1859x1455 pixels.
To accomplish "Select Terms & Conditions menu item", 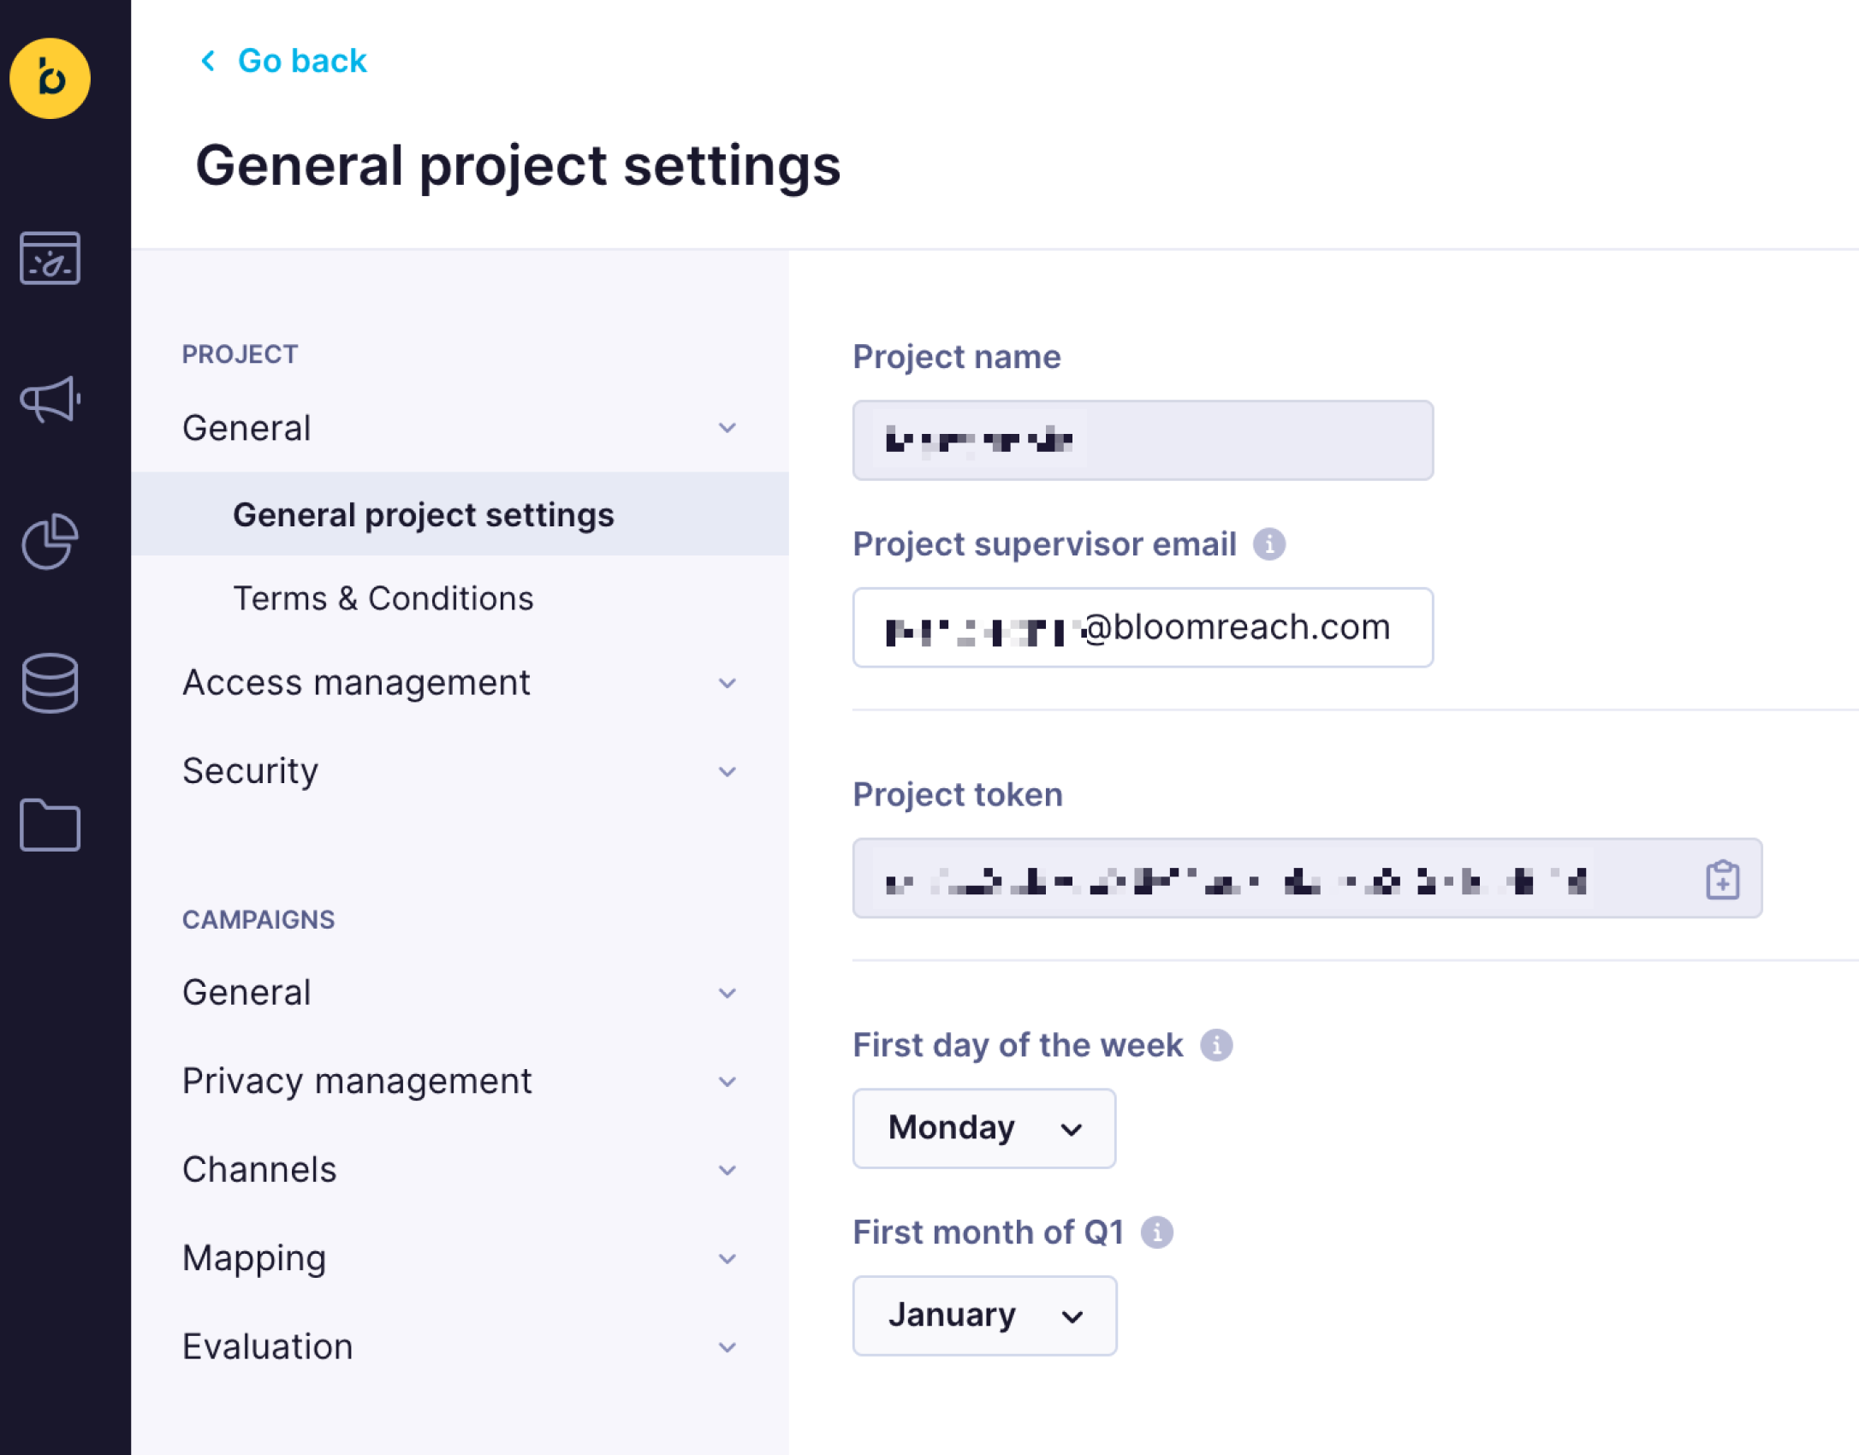I will click(383, 598).
